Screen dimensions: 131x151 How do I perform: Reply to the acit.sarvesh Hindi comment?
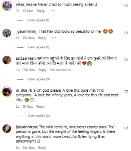tap(42, 70)
